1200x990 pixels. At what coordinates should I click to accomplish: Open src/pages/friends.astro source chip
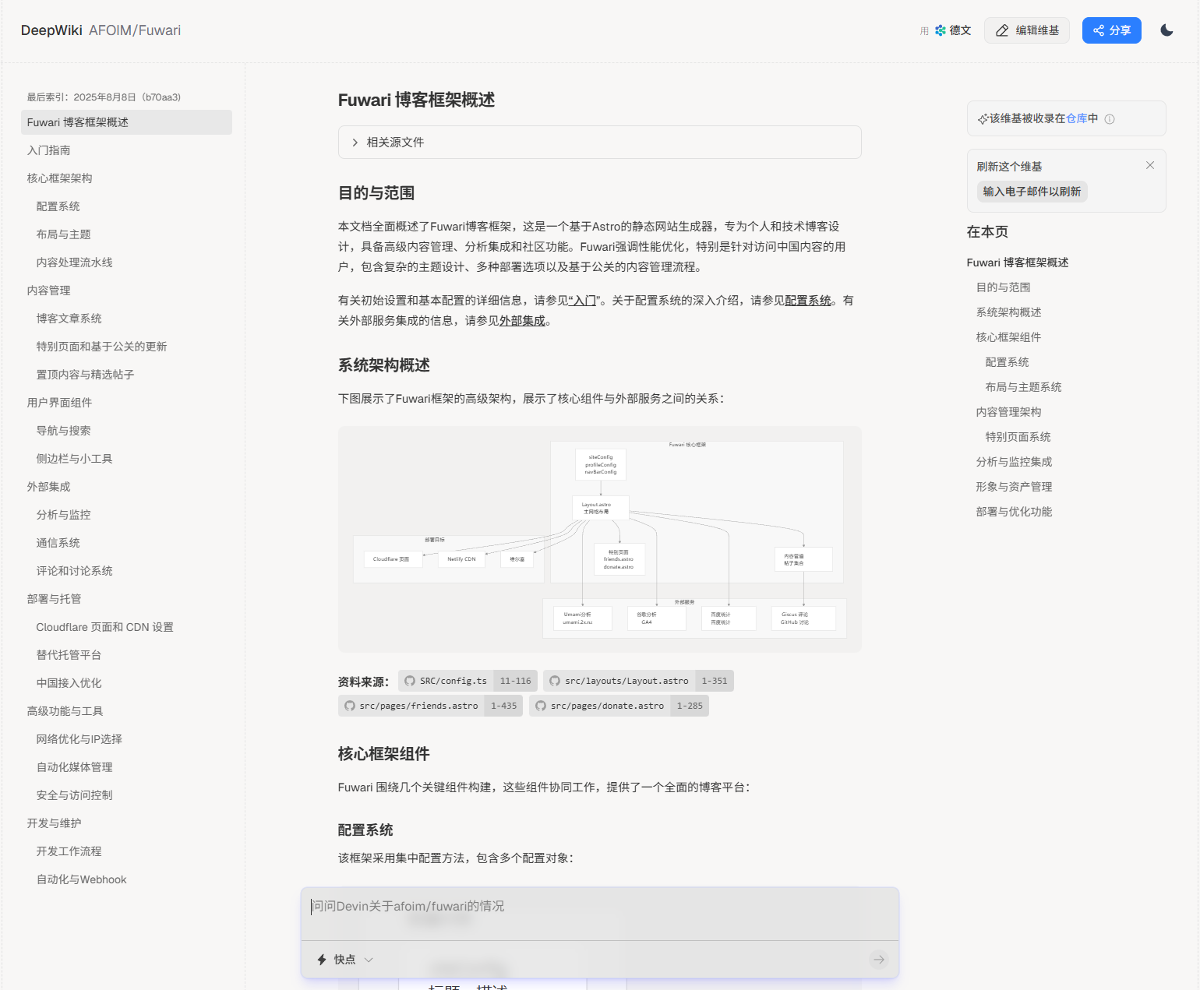[418, 706]
